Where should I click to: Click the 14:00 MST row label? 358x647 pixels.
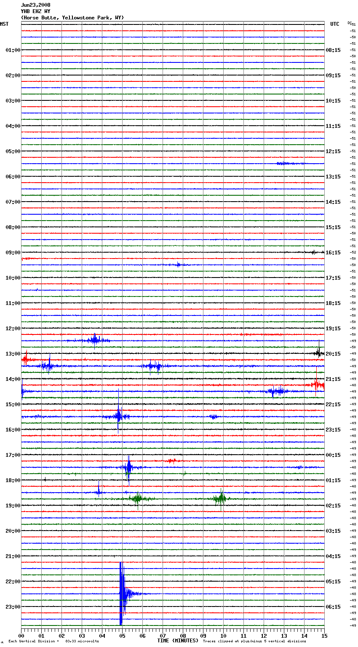coord(13,379)
